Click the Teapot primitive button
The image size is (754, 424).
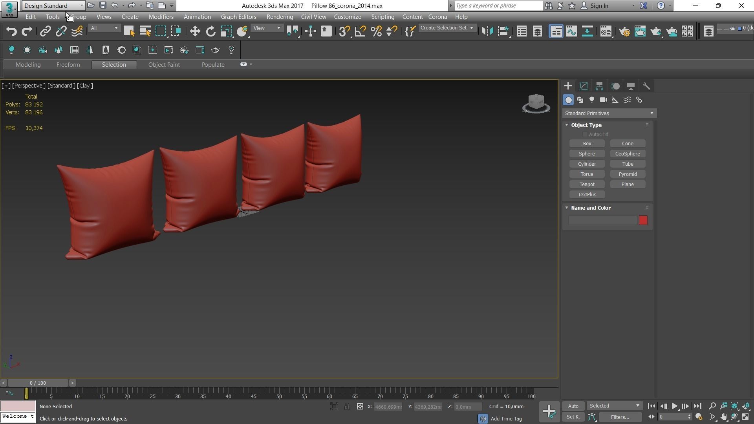click(x=587, y=185)
